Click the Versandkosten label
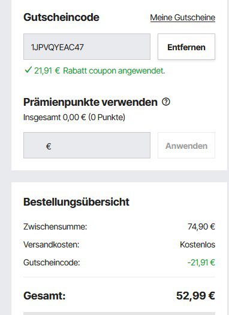The image size is (229, 315). point(52,244)
